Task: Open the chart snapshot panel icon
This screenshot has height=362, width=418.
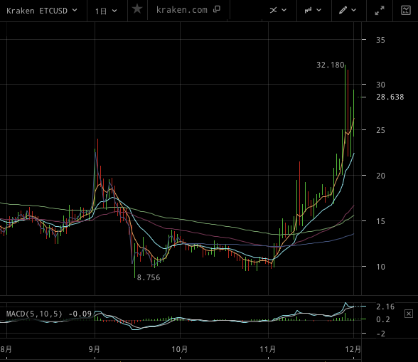Action: tap(406, 11)
